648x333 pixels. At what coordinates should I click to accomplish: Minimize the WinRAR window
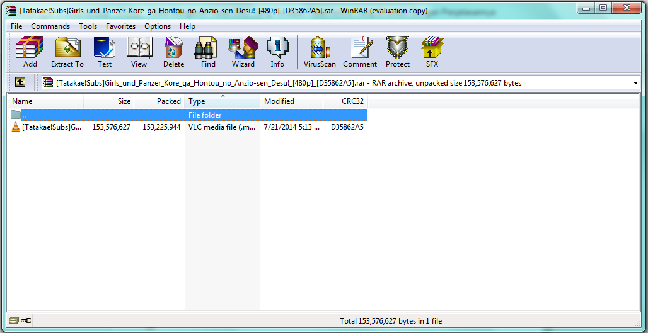click(x=586, y=8)
